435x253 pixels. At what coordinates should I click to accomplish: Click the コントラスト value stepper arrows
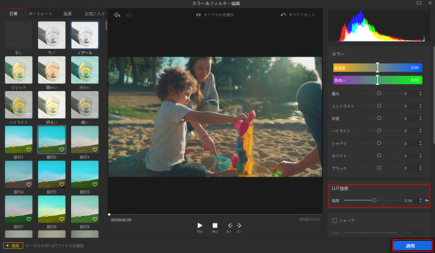click(x=420, y=106)
